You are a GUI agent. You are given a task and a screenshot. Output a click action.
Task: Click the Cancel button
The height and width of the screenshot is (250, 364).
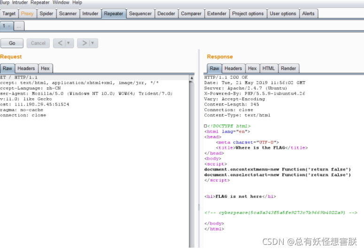pos(38,43)
